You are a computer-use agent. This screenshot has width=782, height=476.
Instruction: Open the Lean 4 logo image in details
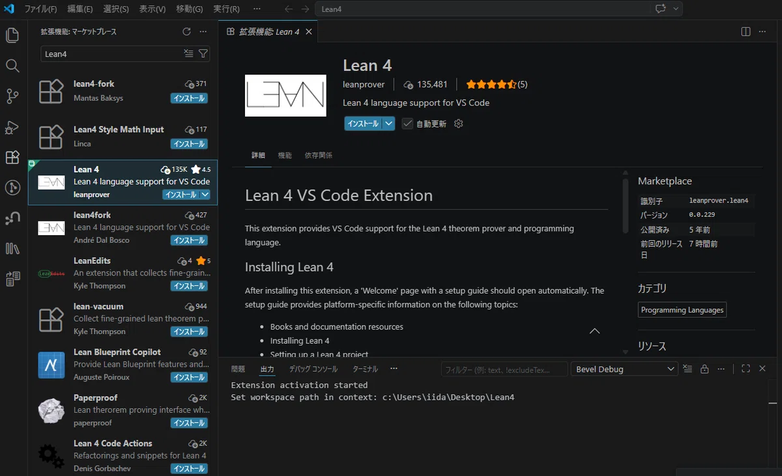[x=285, y=96]
